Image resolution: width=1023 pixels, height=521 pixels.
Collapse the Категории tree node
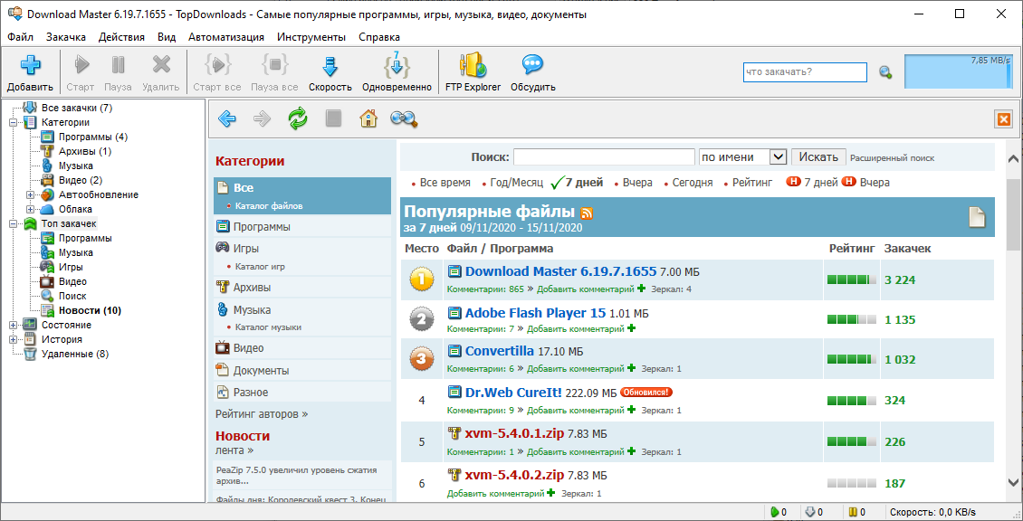[x=13, y=122]
